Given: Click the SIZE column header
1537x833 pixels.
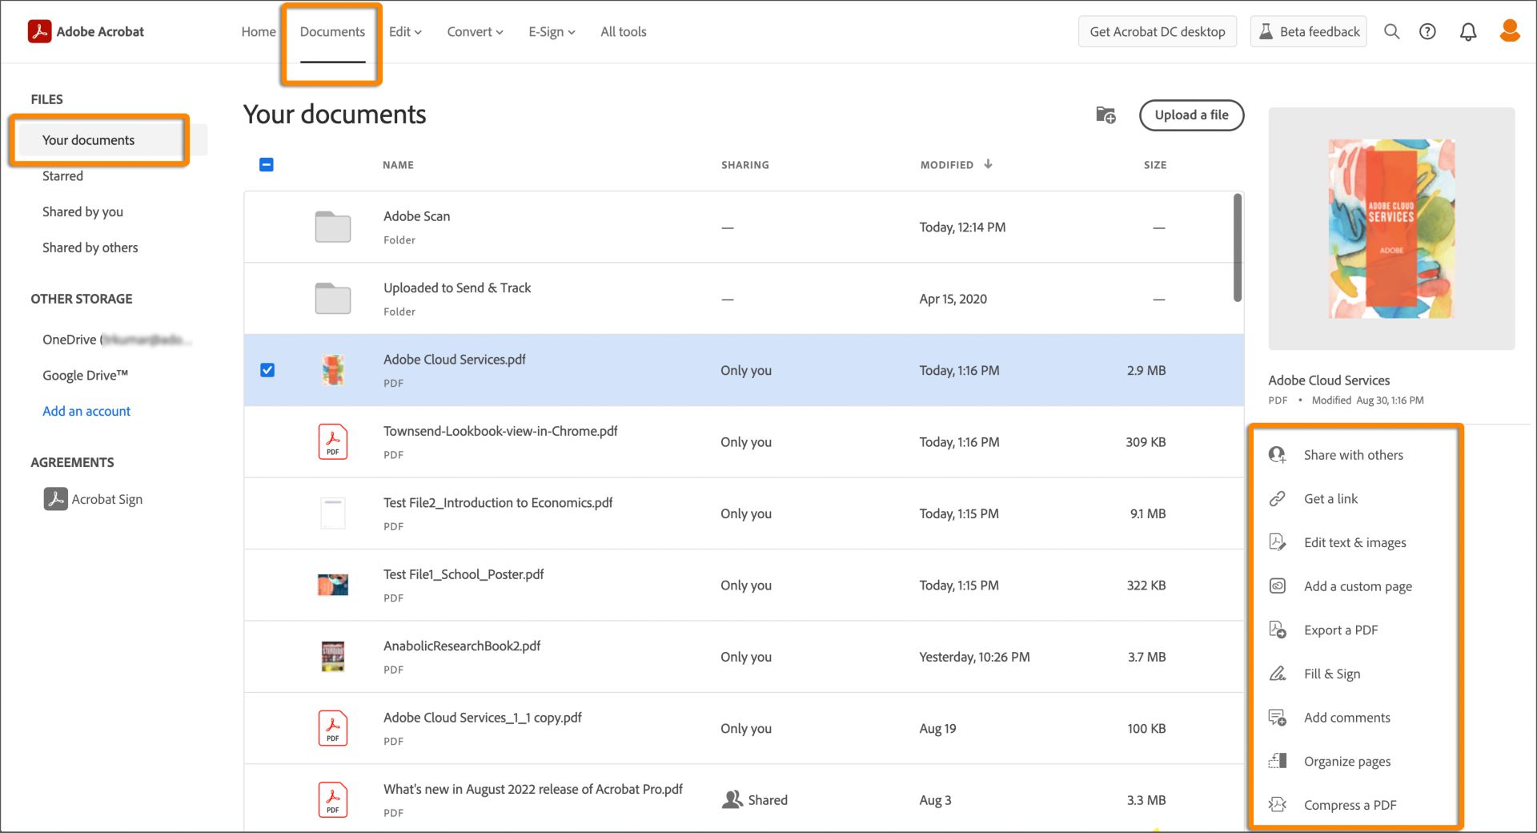Looking at the screenshot, I should [x=1154, y=165].
